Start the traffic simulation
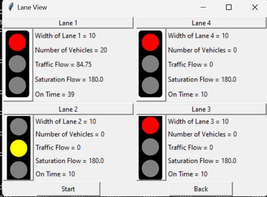267x197 pixels. [x=68, y=189]
